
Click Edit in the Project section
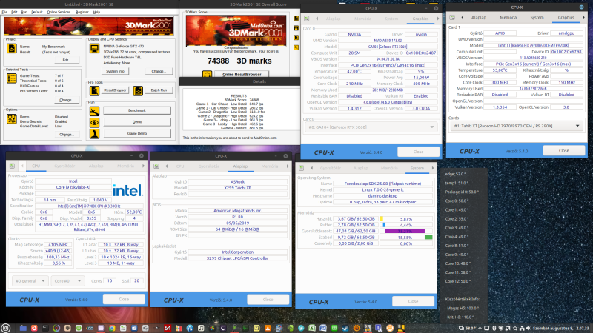67,60
